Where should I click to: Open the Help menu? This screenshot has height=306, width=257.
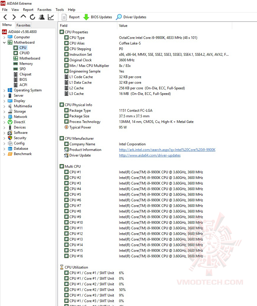tap(71, 9)
